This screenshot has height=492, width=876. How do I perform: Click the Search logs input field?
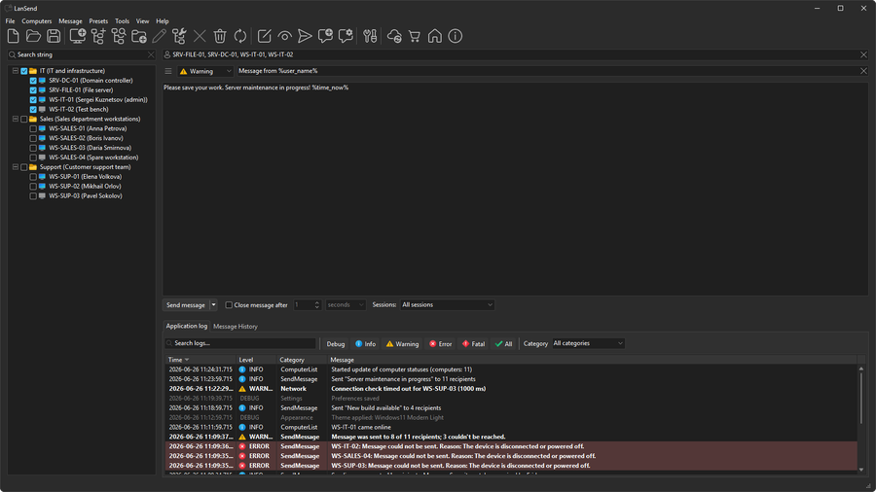240,343
